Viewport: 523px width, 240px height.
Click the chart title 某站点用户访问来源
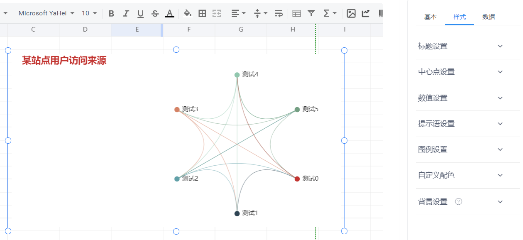click(64, 61)
